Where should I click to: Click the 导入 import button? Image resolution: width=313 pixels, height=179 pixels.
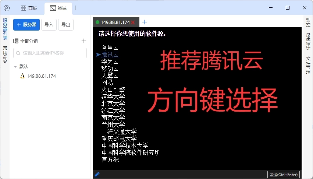[49, 25]
